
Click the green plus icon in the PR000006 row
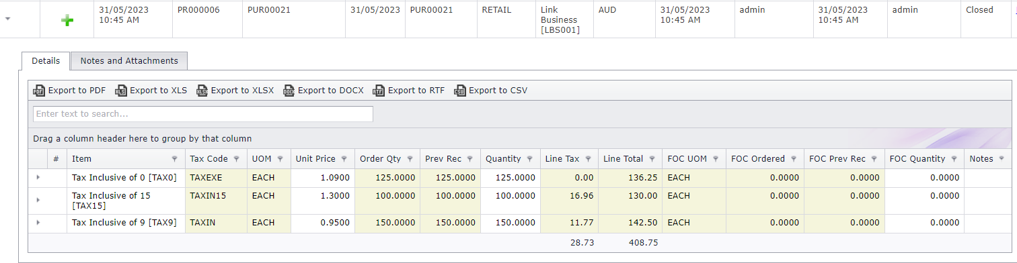[x=67, y=21]
